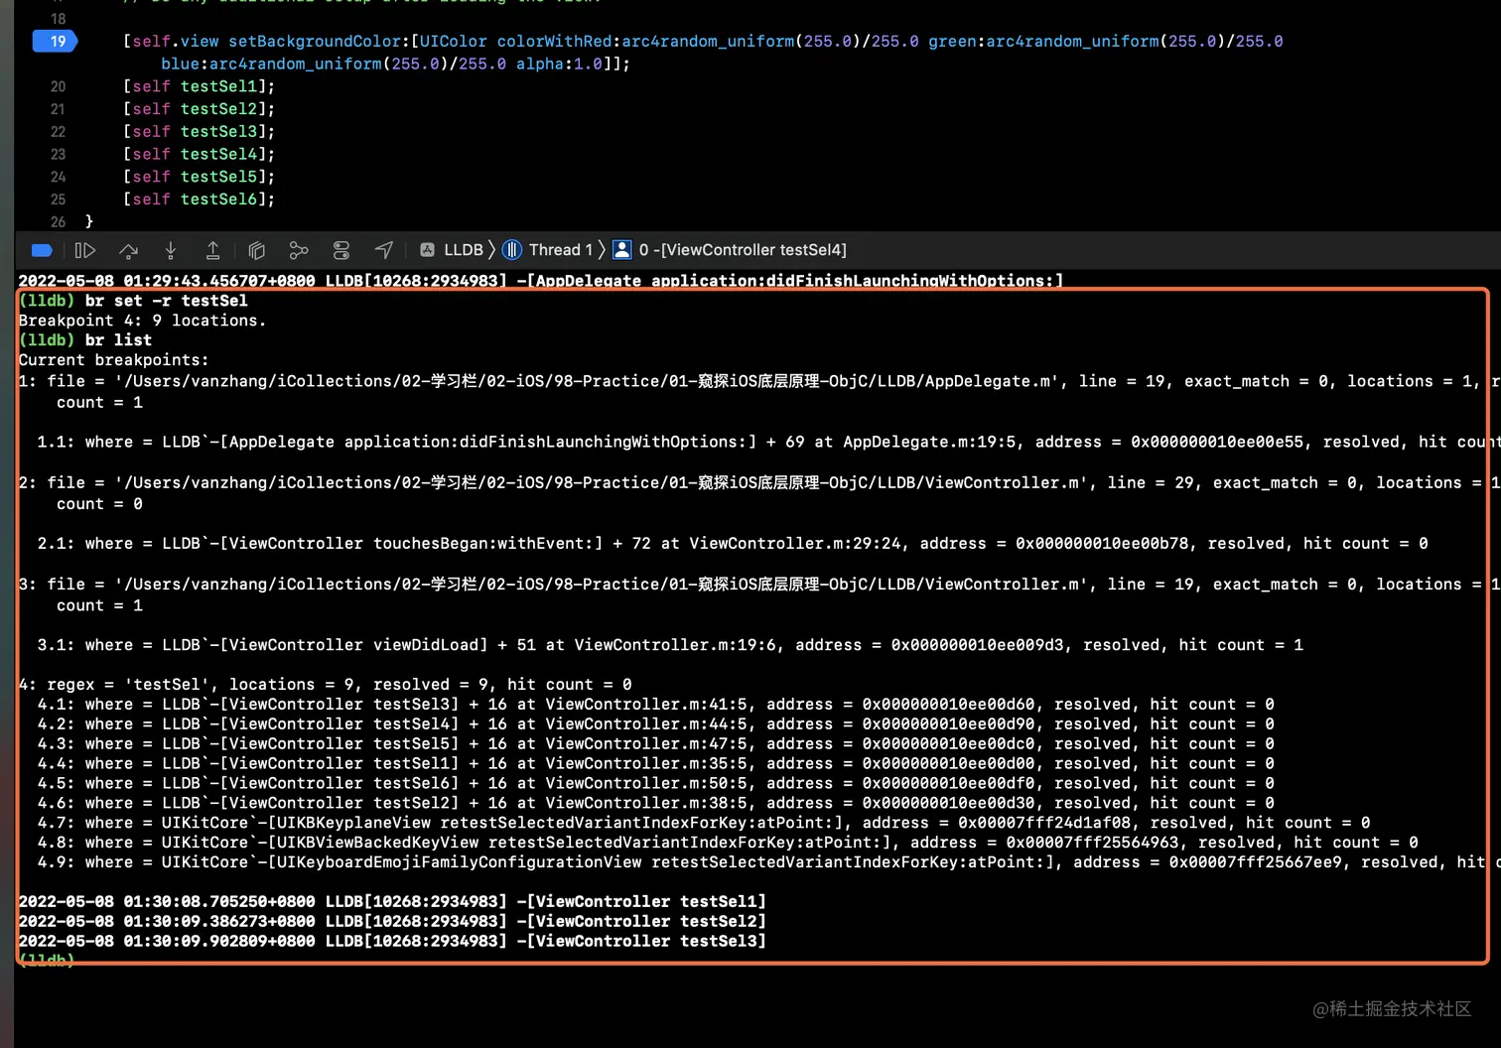Click line number 23 in the gutter
The image size is (1501, 1048).
[x=58, y=154]
